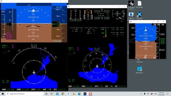This screenshot has width=171, height=96.
Task: Click the HYD section header
Action: (x=118, y=28)
